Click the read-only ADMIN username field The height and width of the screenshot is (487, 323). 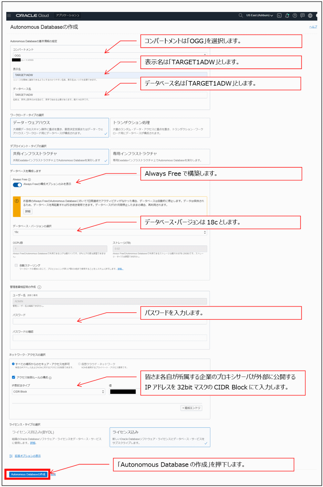[110, 301]
